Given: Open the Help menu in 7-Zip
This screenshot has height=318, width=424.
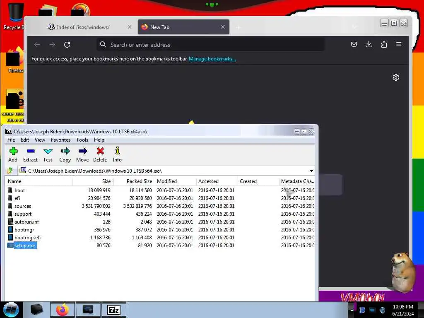Looking at the screenshot, I should point(99,140).
